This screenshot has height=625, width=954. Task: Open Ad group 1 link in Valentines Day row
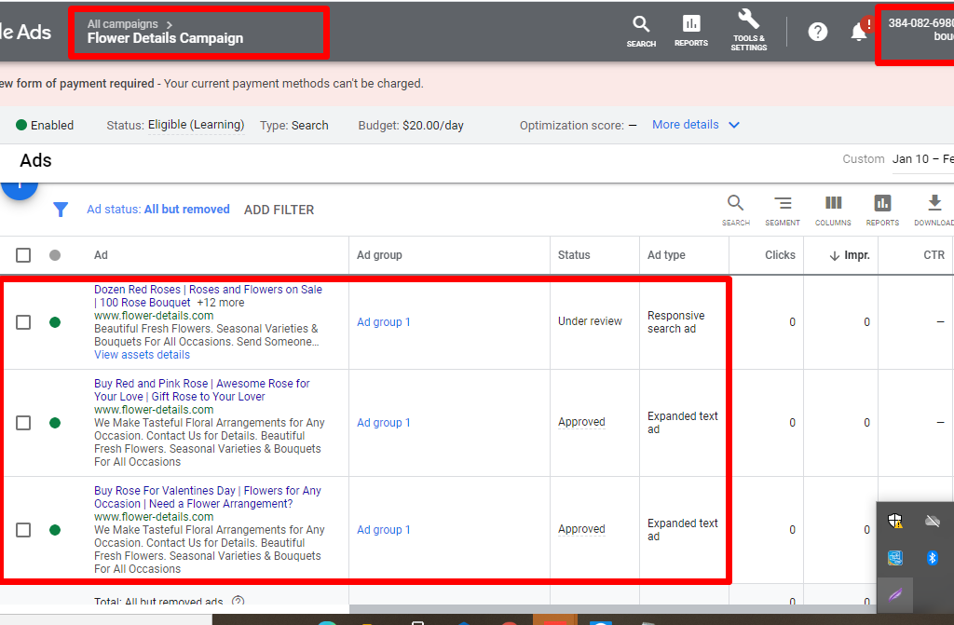point(383,529)
